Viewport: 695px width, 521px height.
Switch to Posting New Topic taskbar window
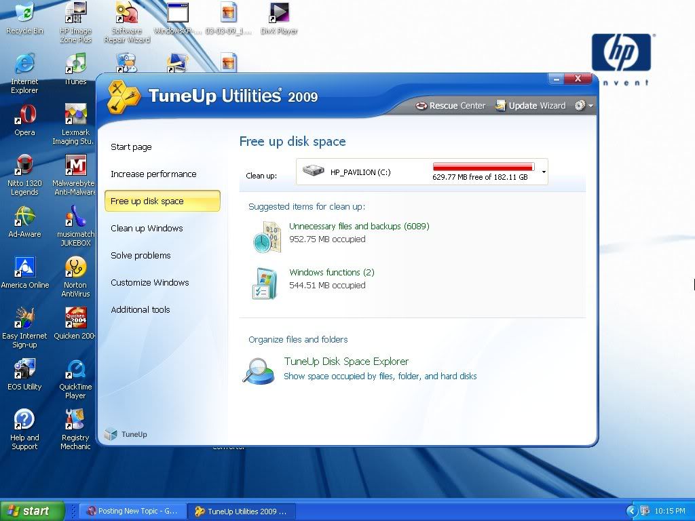point(133,512)
